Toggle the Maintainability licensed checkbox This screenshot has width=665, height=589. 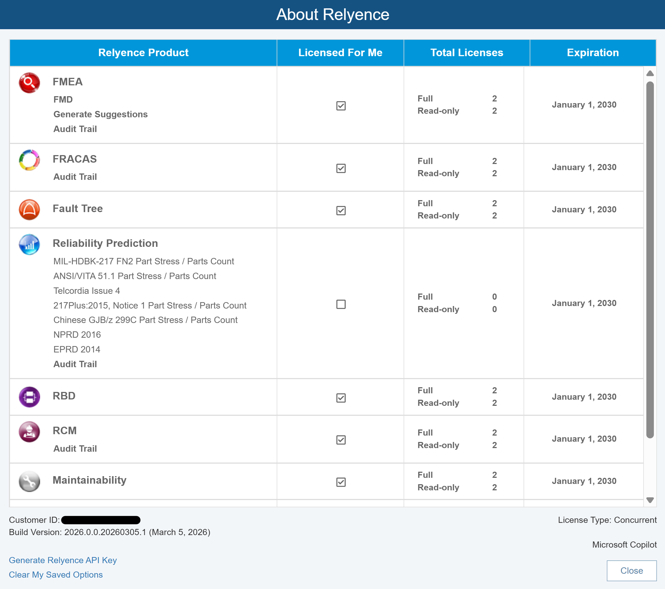coord(341,482)
